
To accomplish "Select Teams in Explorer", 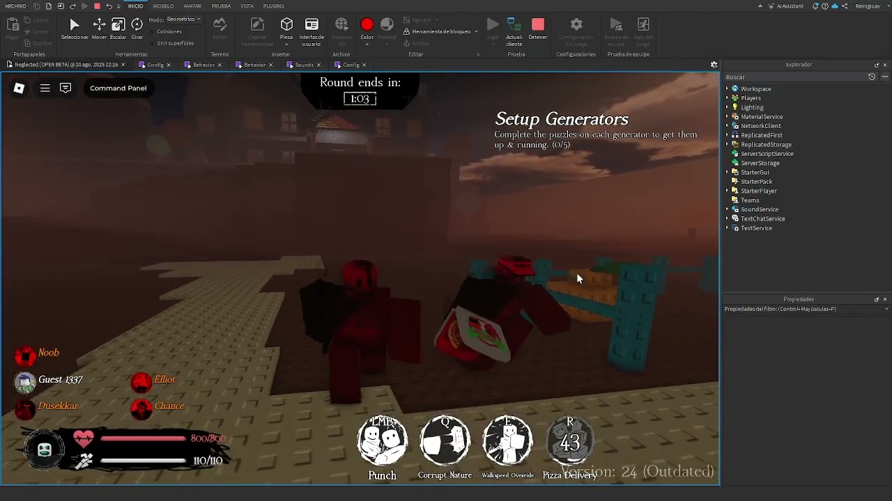I will tap(750, 200).
